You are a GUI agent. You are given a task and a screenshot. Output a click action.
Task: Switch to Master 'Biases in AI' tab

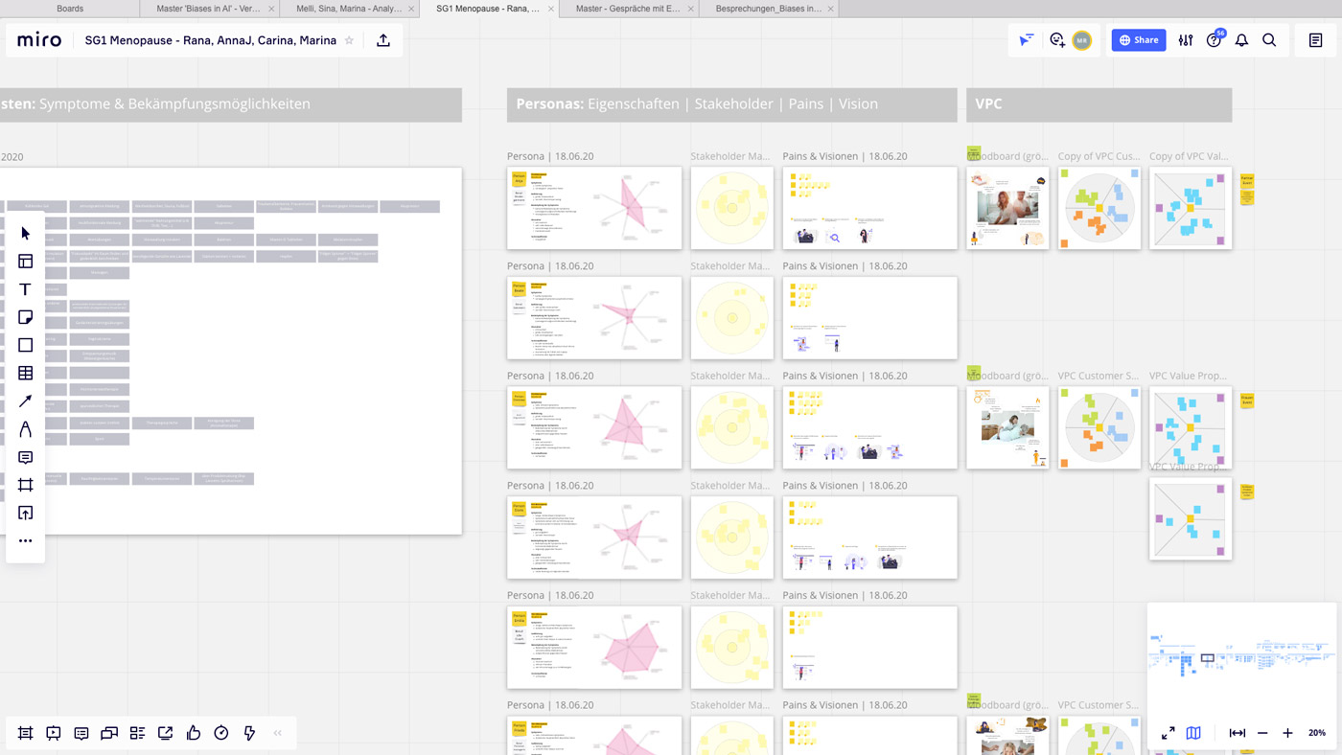click(209, 9)
